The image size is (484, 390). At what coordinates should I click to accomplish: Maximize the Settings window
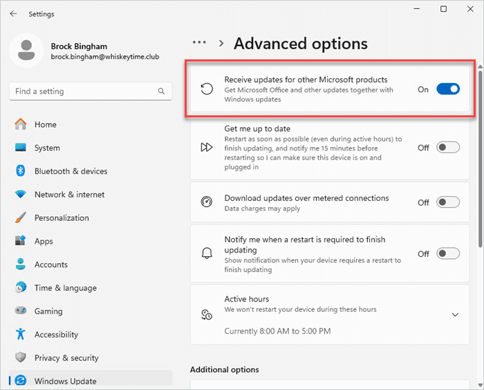pos(443,9)
